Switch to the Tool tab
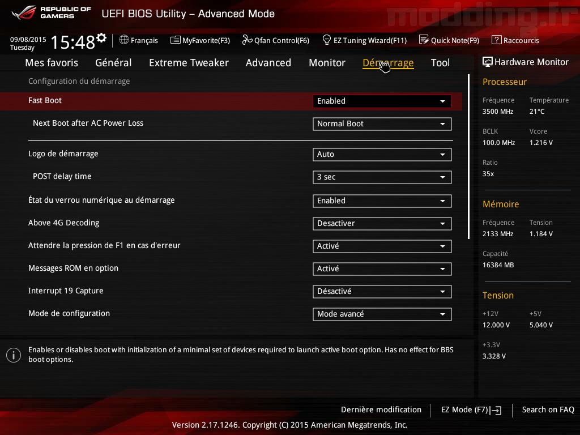This screenshot has height=435, width=580. coord(440,63)
